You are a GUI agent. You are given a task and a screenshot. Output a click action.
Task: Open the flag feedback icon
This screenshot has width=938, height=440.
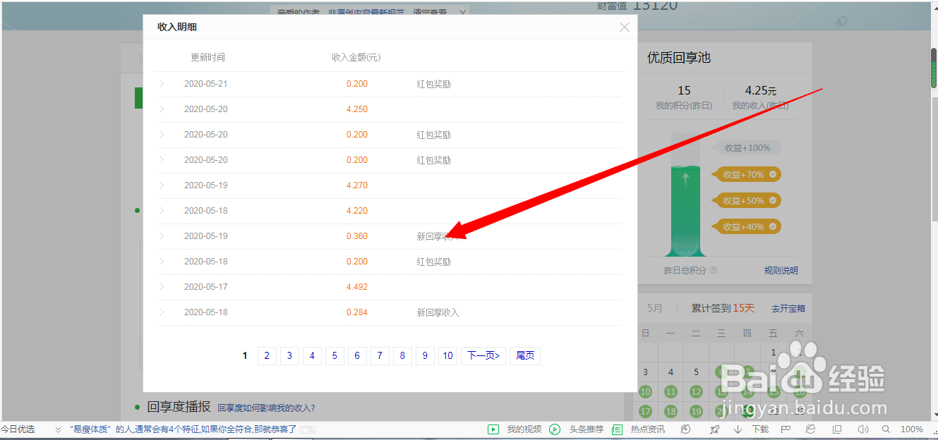point(785,429)
